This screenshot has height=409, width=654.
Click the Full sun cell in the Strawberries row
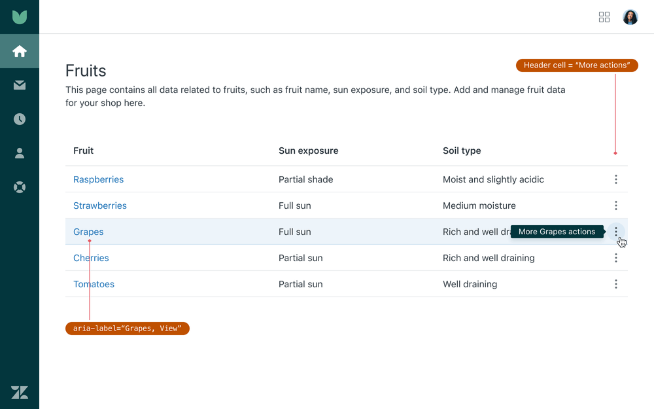point(294,205)
